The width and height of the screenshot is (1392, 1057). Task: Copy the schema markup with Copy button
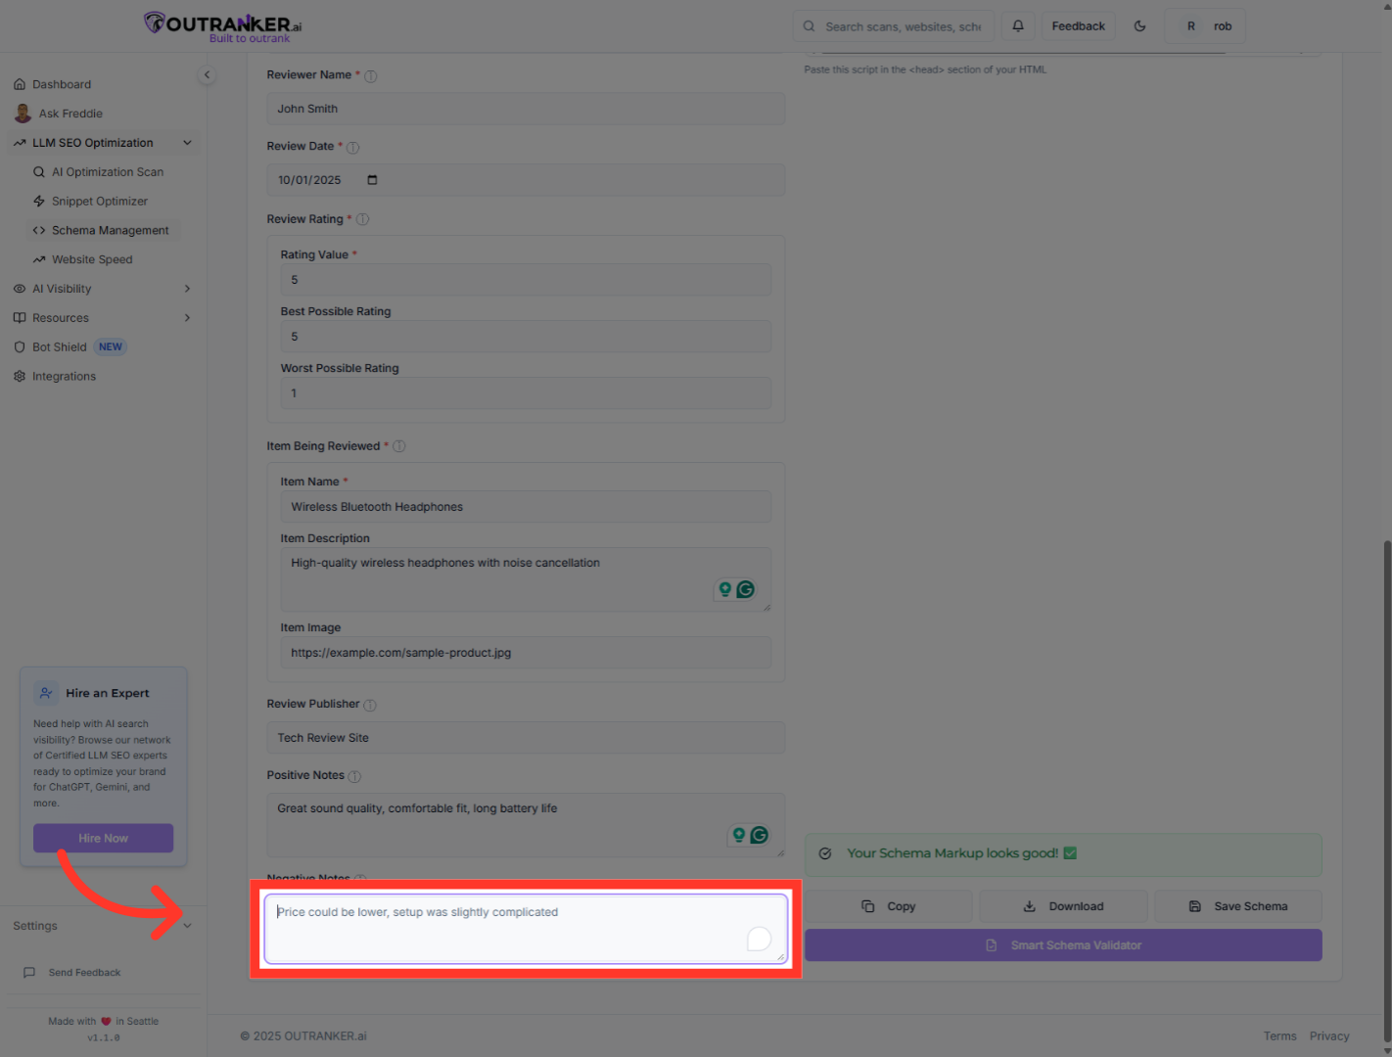[889, 906]
